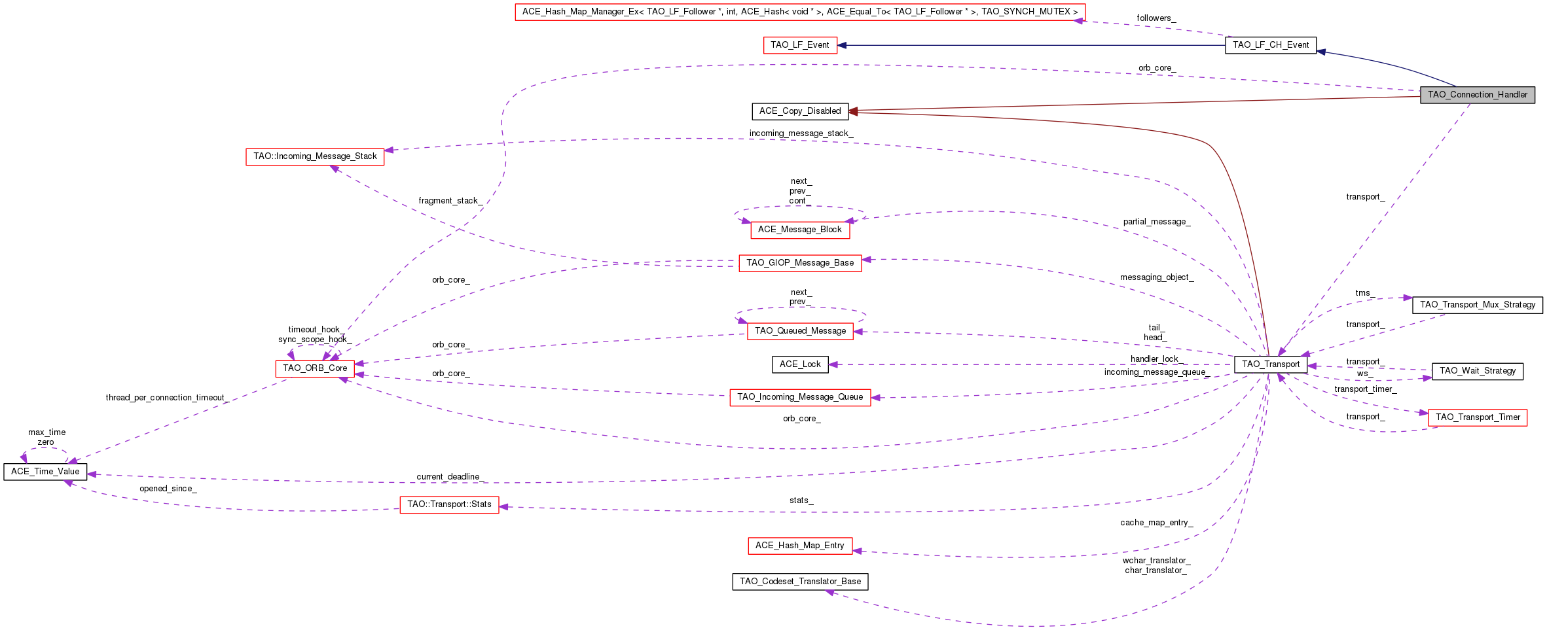
Task: Click the fragment_stack_ edge label
Action: [x=450, y=201]
